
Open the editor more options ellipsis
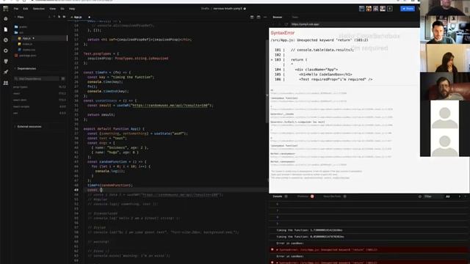click(265, 18)
